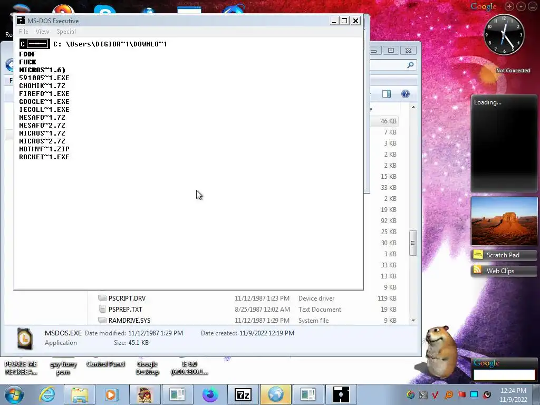Screen dimensions: 540x405
Task: Click the sidebar minimize minus button
Action: (x=533, y=6)
